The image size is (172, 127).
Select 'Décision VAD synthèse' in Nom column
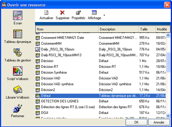(x=57, y=84)
